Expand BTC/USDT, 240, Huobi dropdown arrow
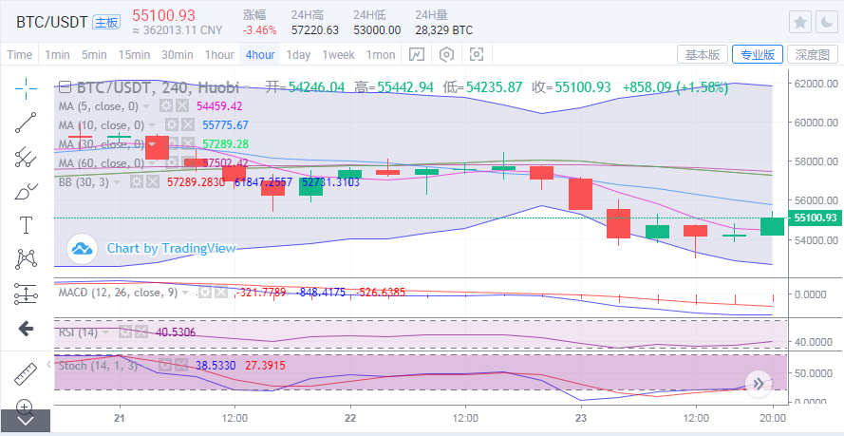The height and width of the screenshot is (436, 844). pyautogui.click(x=247, y=87)
